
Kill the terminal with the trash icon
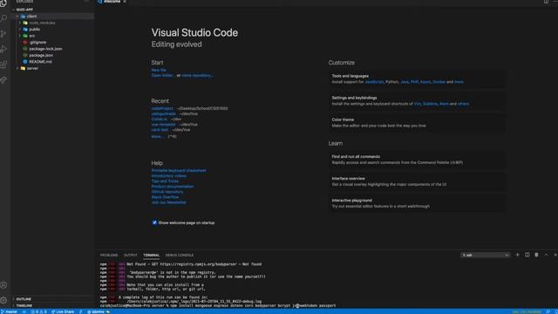536,255
